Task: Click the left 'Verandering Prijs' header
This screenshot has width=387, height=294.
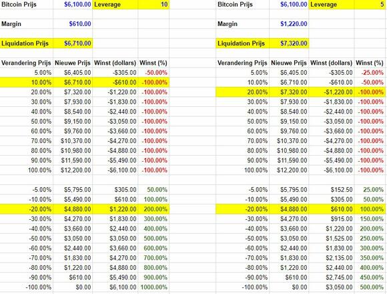Action: pos(26,63)
